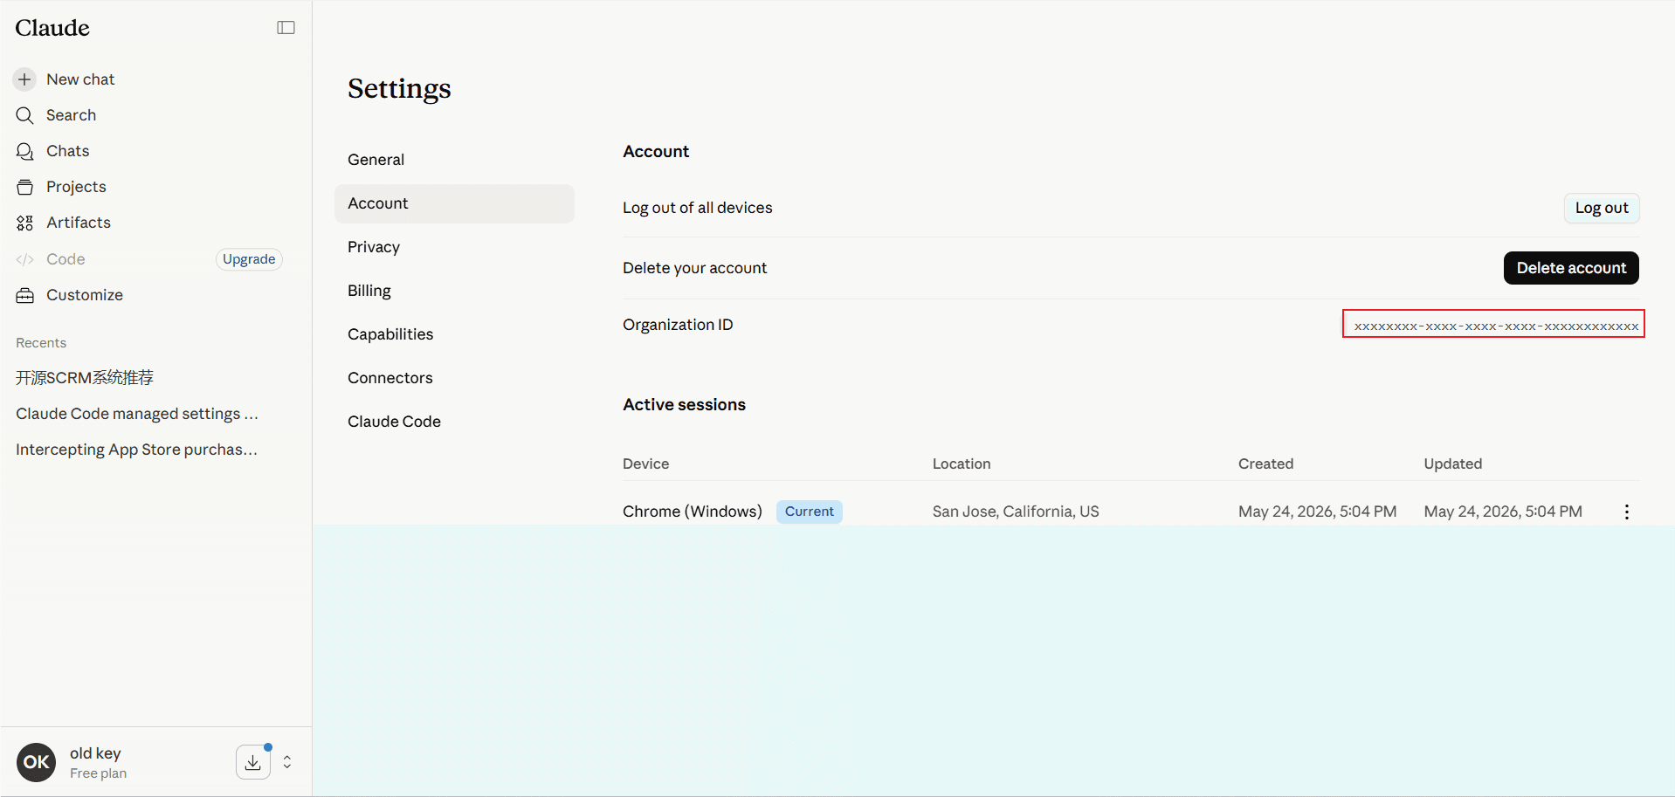Viewport: 1675px width, 797px height.
Task: Start a New chat
Action: click(80, 79)
